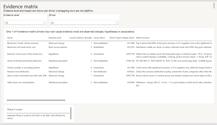217x125 pixels.
Task: Click the 'Evidence matrix' page title
Action: [21, 7]
